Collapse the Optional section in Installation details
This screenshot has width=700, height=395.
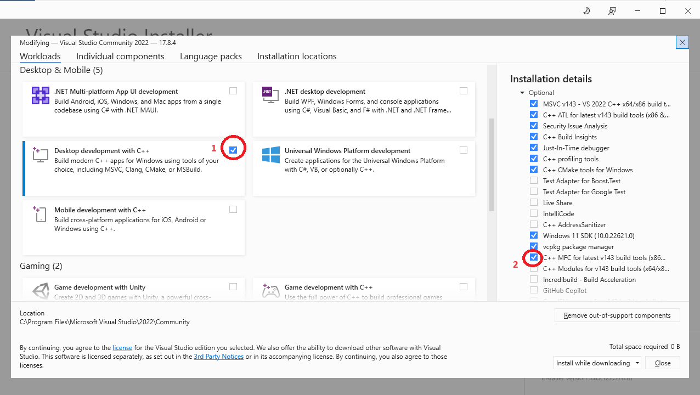click(x=523, y=93)
